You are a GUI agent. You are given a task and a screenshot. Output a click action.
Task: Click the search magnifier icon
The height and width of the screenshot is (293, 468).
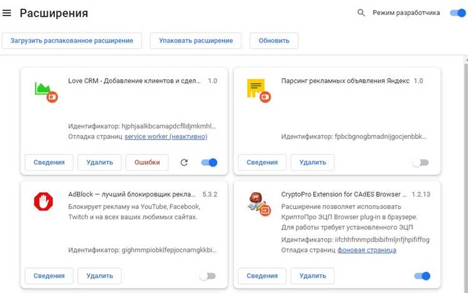[361, 13]
